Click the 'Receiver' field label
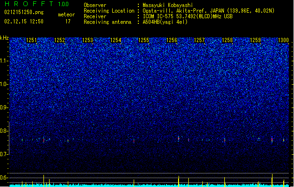The width and height of the screenshot is (294, 187). click(95, 16)
